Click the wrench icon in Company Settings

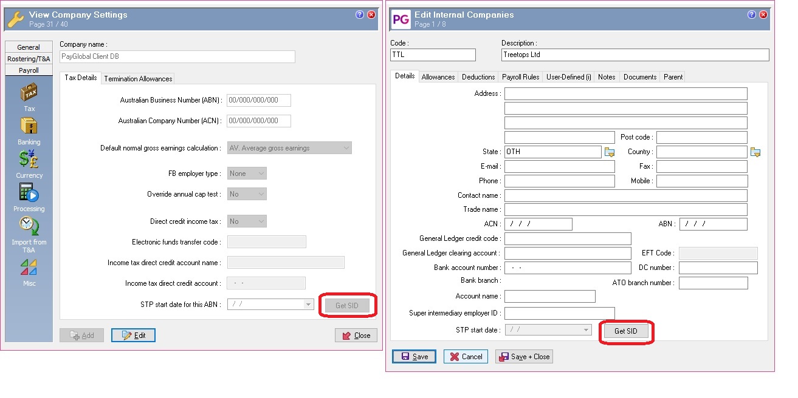(x=16, y=19)
